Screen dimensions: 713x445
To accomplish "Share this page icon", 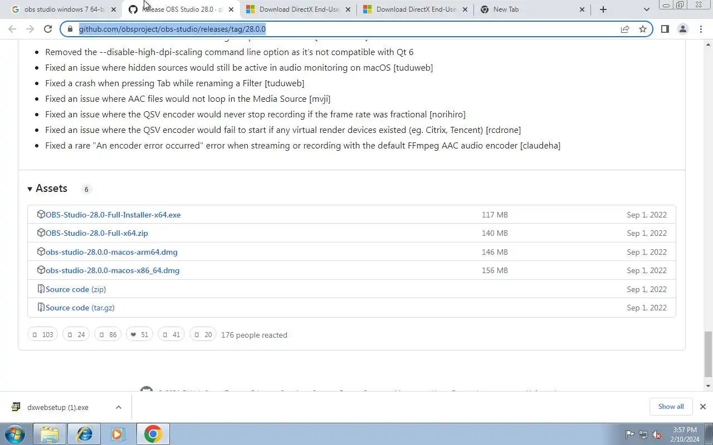I will click(x=625, y=29).
